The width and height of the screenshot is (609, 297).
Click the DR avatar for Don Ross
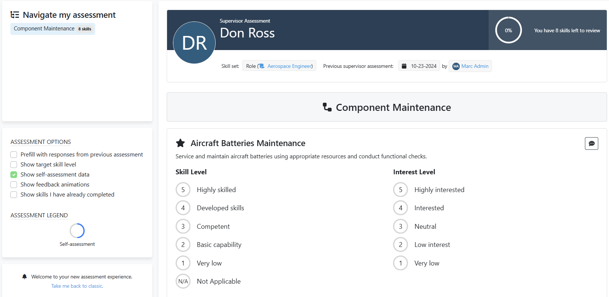point(194,43)
